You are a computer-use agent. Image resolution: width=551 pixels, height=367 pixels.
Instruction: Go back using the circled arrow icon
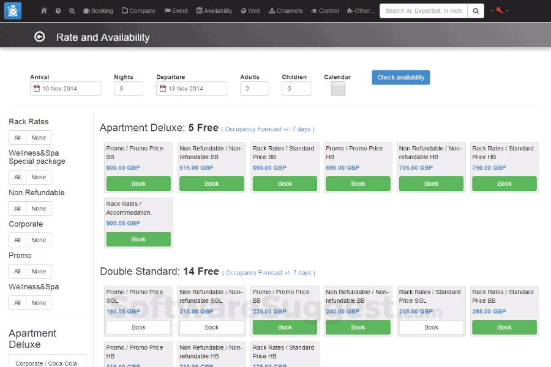click(40, 37)
